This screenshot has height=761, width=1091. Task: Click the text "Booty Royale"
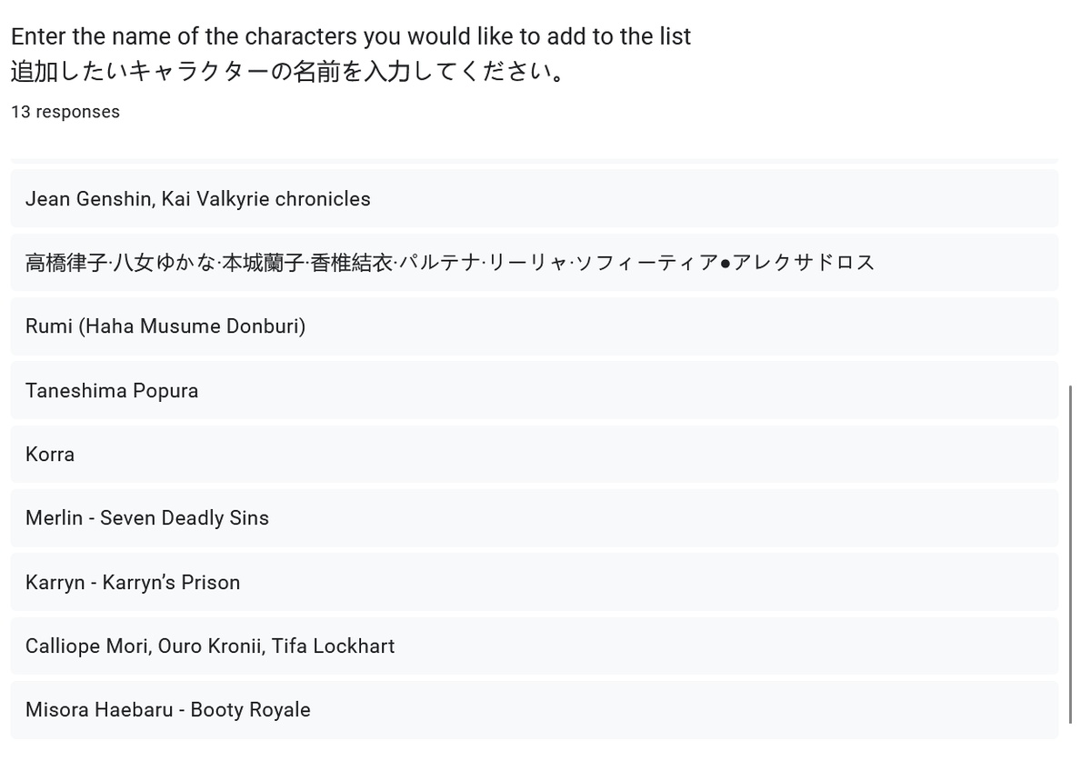[250, 710]
